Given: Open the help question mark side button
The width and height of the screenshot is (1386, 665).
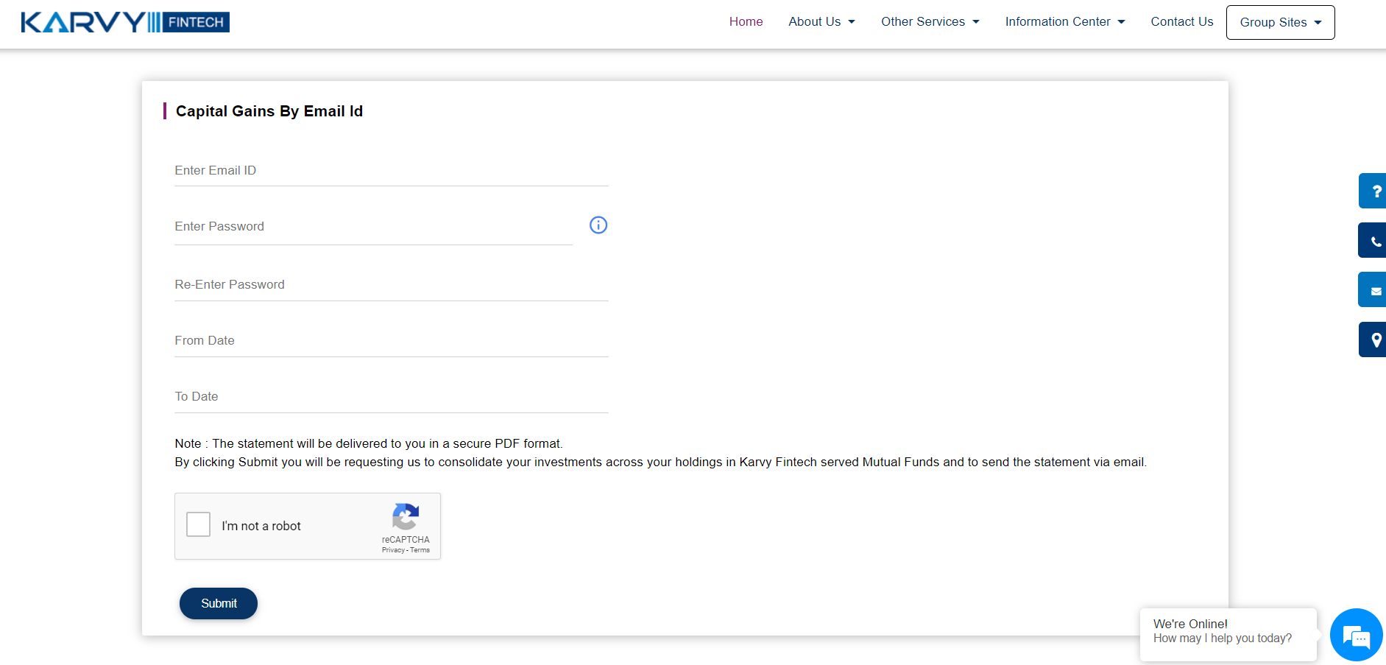Looking at the screenshot, I should (x=1373, y=191).
